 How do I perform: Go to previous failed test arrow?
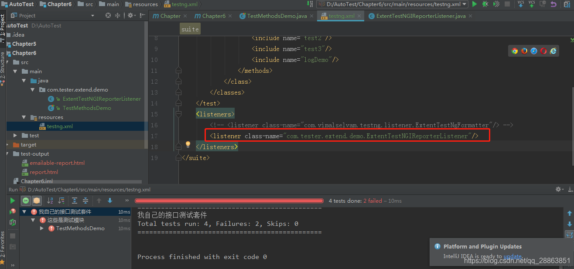(x=99, y=201)
